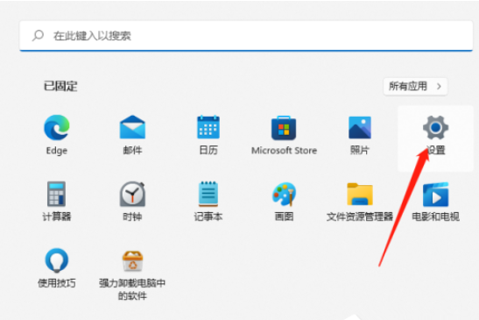Open 设置 settings gear icon

point(435,127)
